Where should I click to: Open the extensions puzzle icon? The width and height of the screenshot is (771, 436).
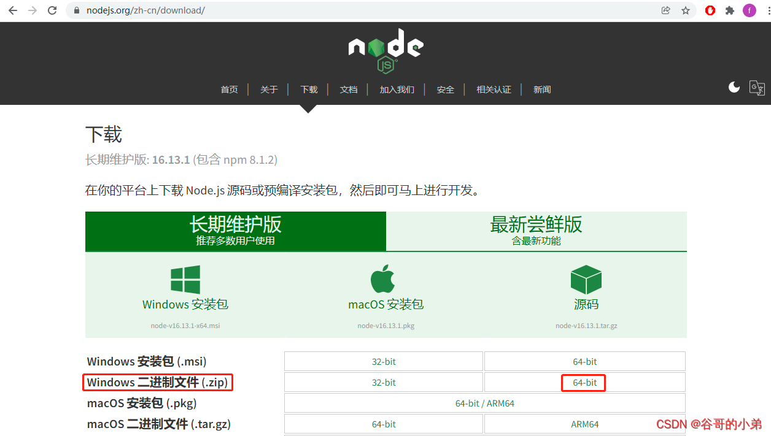tap(730, 10)
